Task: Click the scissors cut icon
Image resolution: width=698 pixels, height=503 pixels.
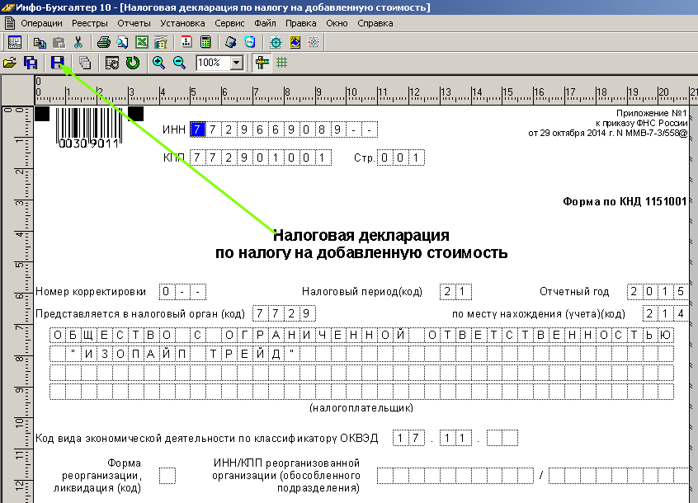Action: [x=78, y=42]
